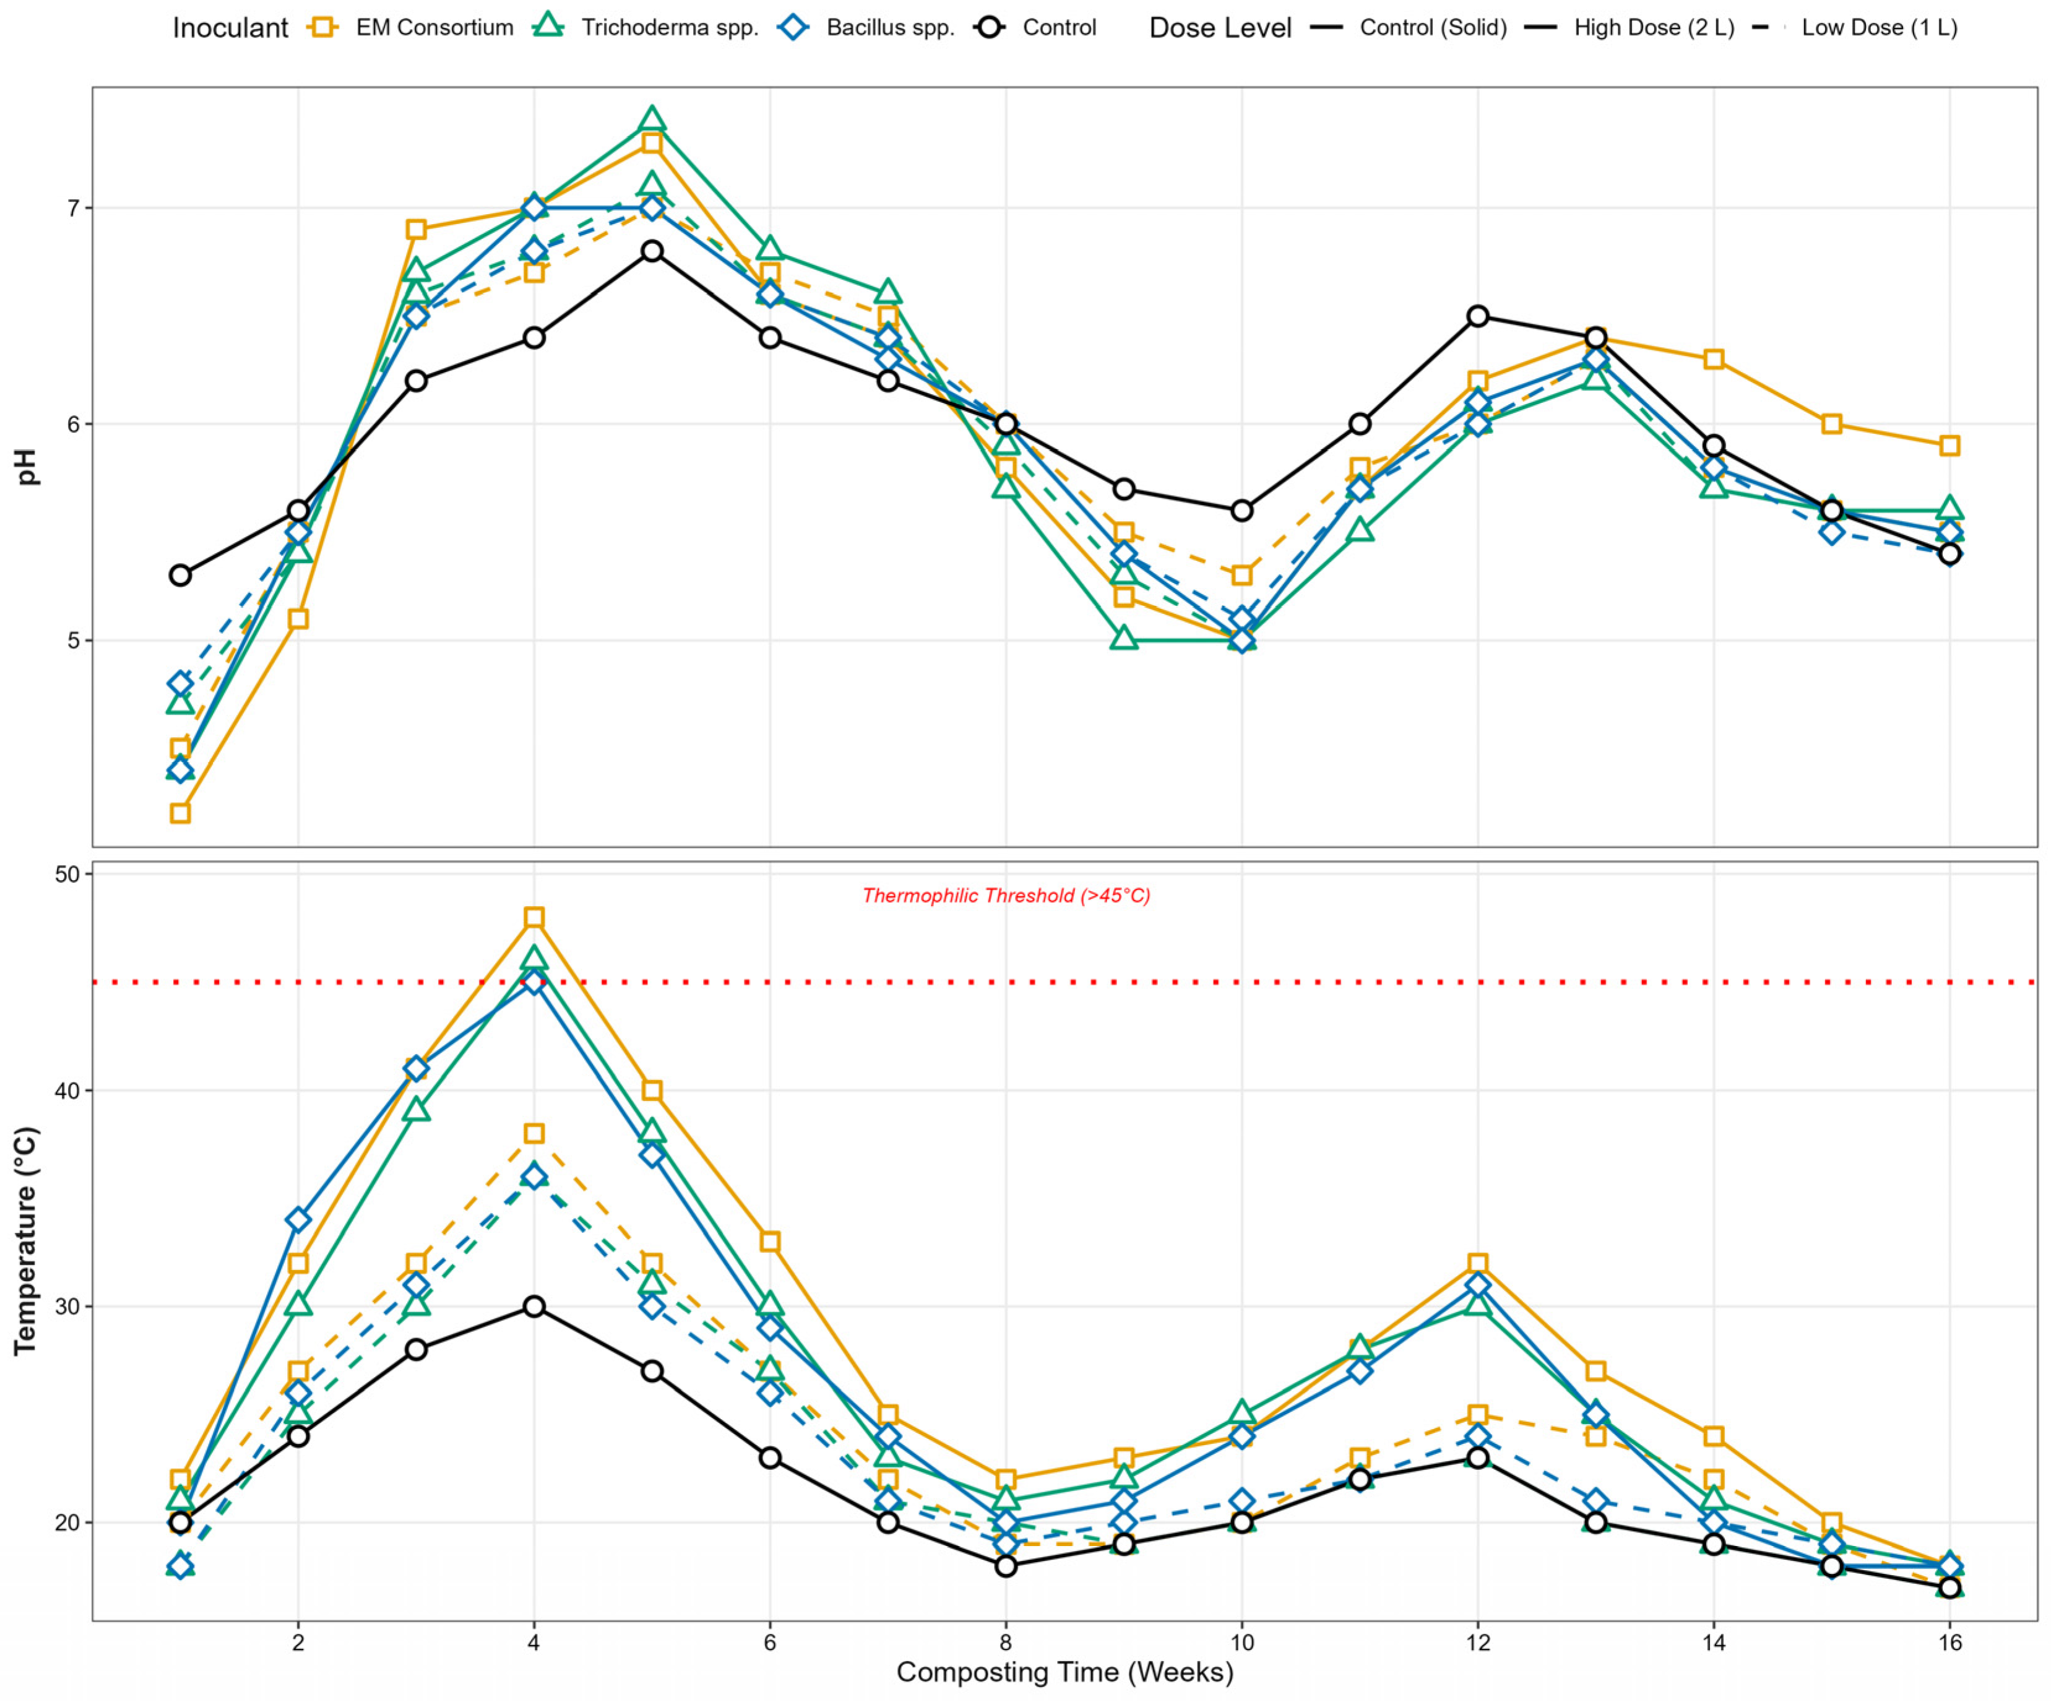Click the Control circle at 30°C week 4

(x=533, y=1307)
